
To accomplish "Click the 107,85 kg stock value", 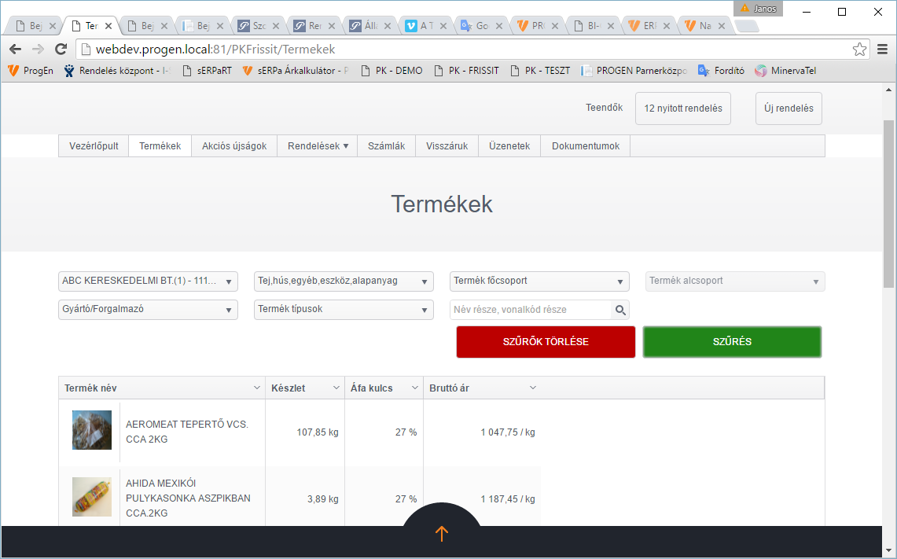I will 318,432.
